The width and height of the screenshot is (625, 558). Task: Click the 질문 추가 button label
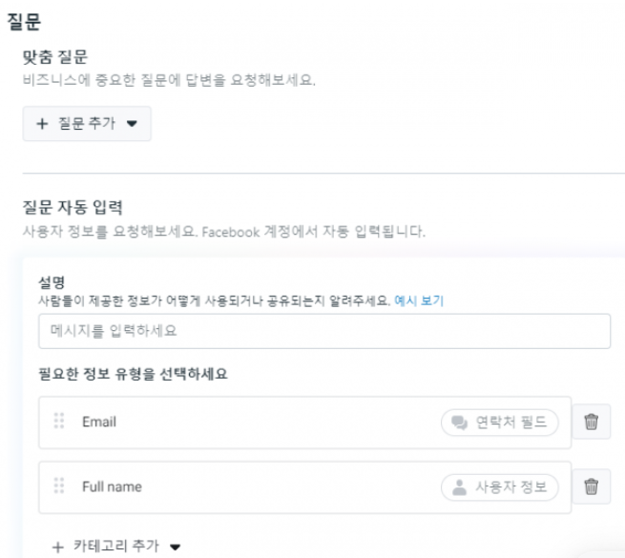[x=87, y=124]
